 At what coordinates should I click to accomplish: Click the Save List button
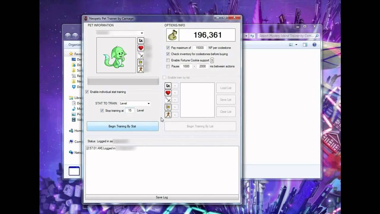click(226, 100)
